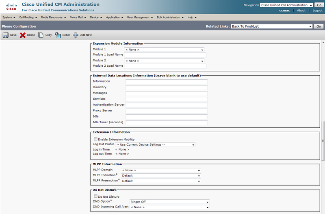Open the DND Incoming Call Alert dropdown

169,207
